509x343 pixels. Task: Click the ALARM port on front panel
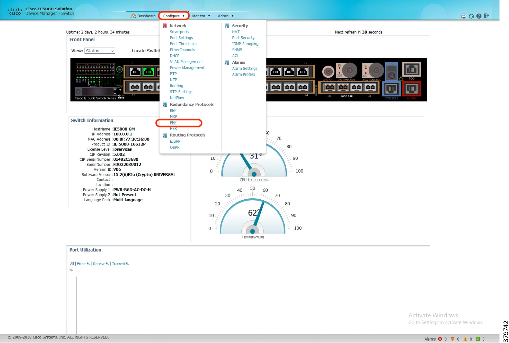(412, 89)
